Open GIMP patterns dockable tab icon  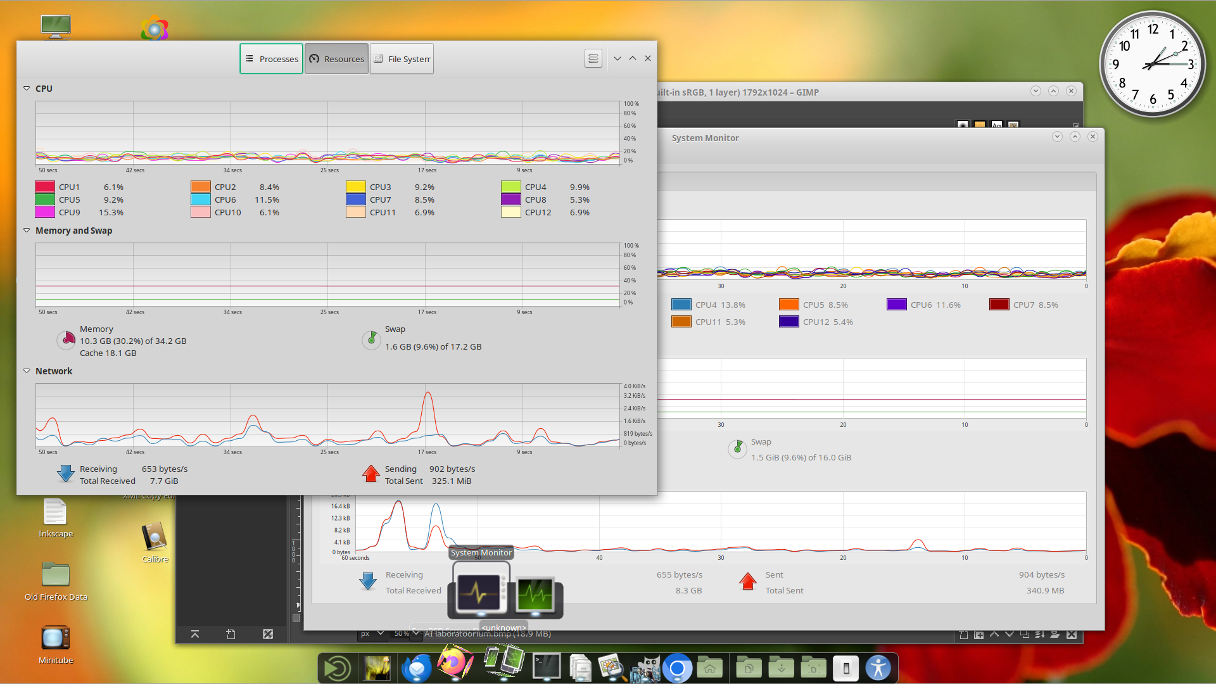click(980, 125)
